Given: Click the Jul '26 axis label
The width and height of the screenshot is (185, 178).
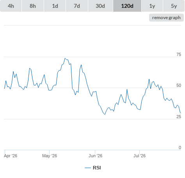Looking at the screenshot, I should coord(139,156).
